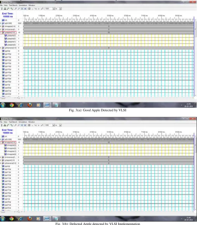Open Firefox from Fig. 3(b) taskbar
The width and height of the screenshot is (197, 225).
[x=29, y=218]
